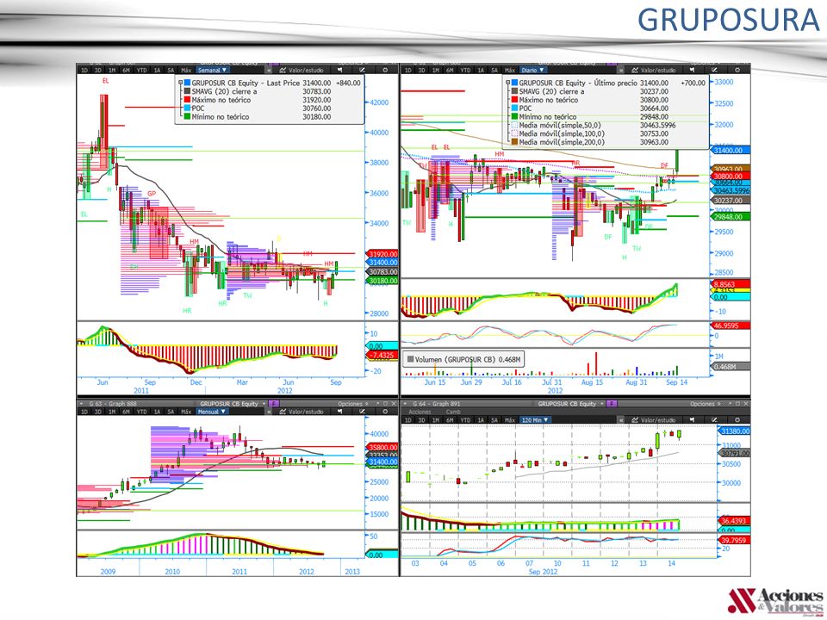Screen dimensions: 827x620
Task: Click the 8.8563 MACD value tag in daily chart
Action: tap(731, 284)
